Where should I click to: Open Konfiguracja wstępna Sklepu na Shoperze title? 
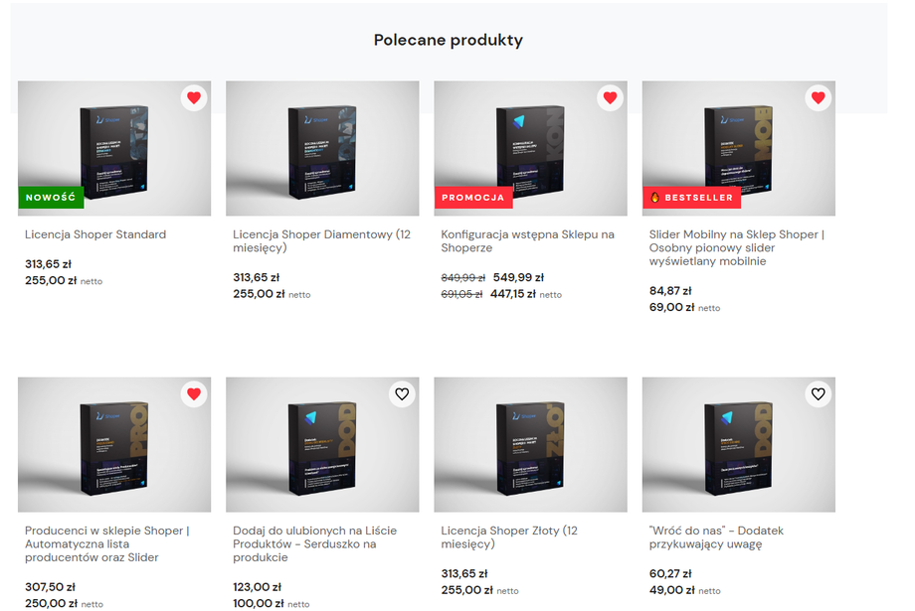(x=527, y=240)
